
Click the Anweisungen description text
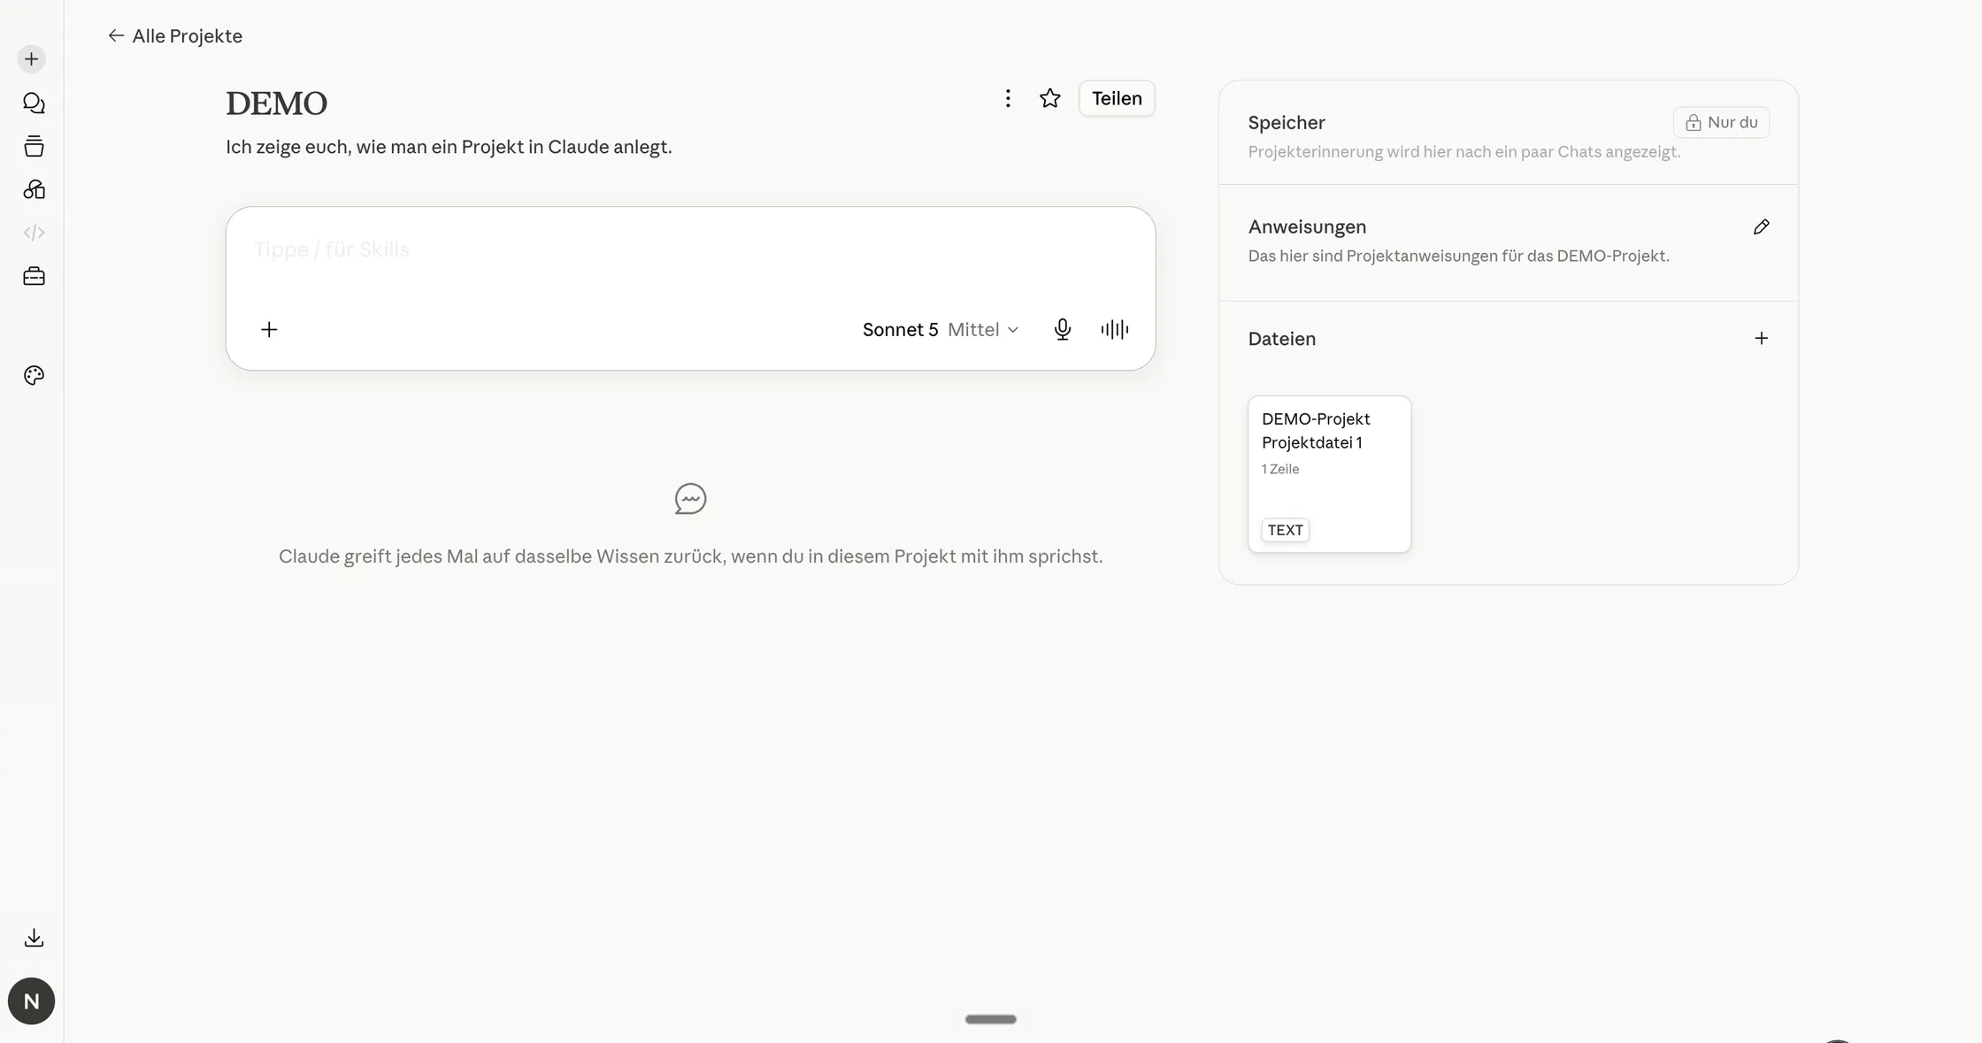point(1459,257)
